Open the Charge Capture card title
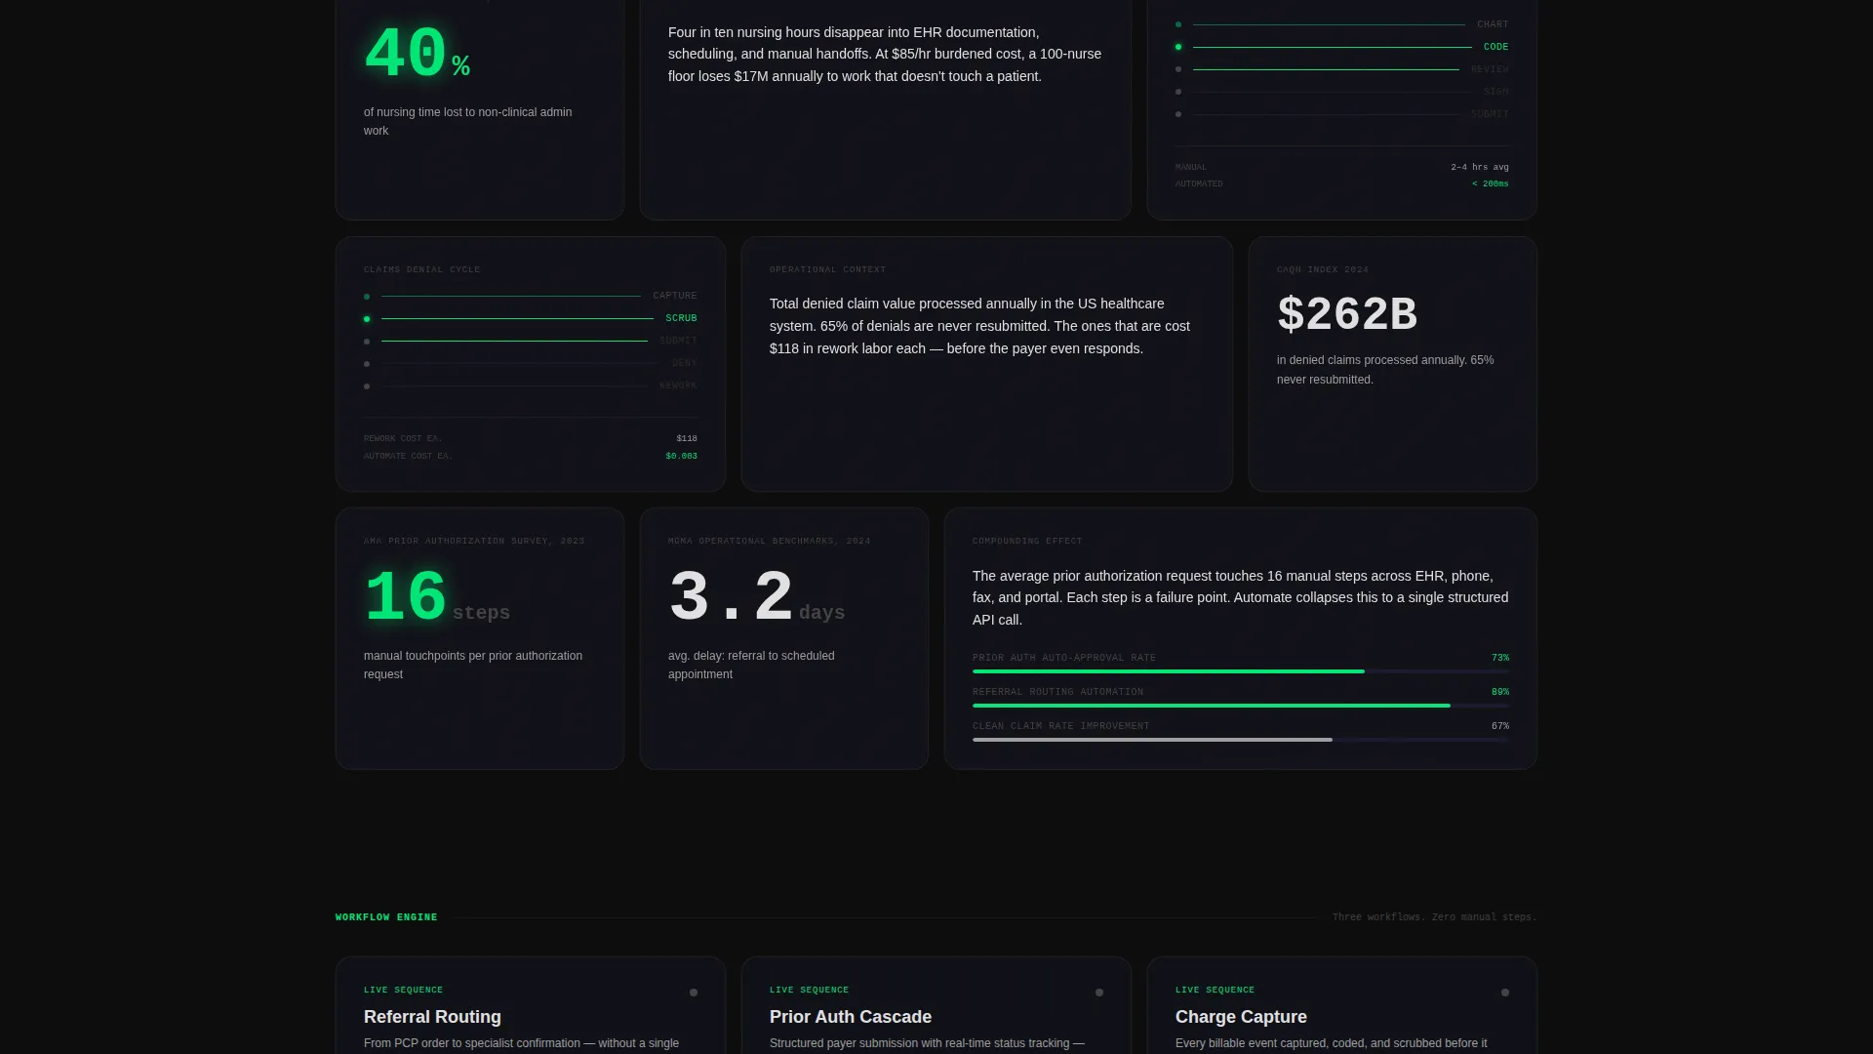This screenshot has width=1873, height=1054. pos(1241,1017)
